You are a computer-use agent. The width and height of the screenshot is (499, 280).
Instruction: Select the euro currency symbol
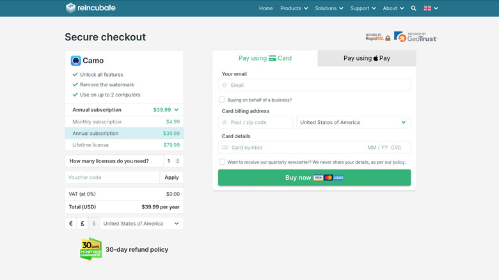pos(71,224)
